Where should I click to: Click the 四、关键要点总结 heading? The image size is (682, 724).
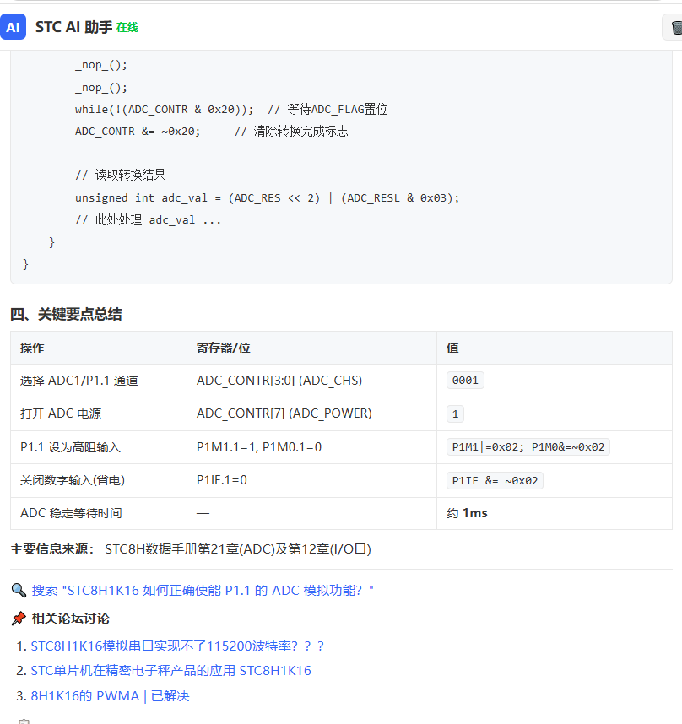click(66, 315)
